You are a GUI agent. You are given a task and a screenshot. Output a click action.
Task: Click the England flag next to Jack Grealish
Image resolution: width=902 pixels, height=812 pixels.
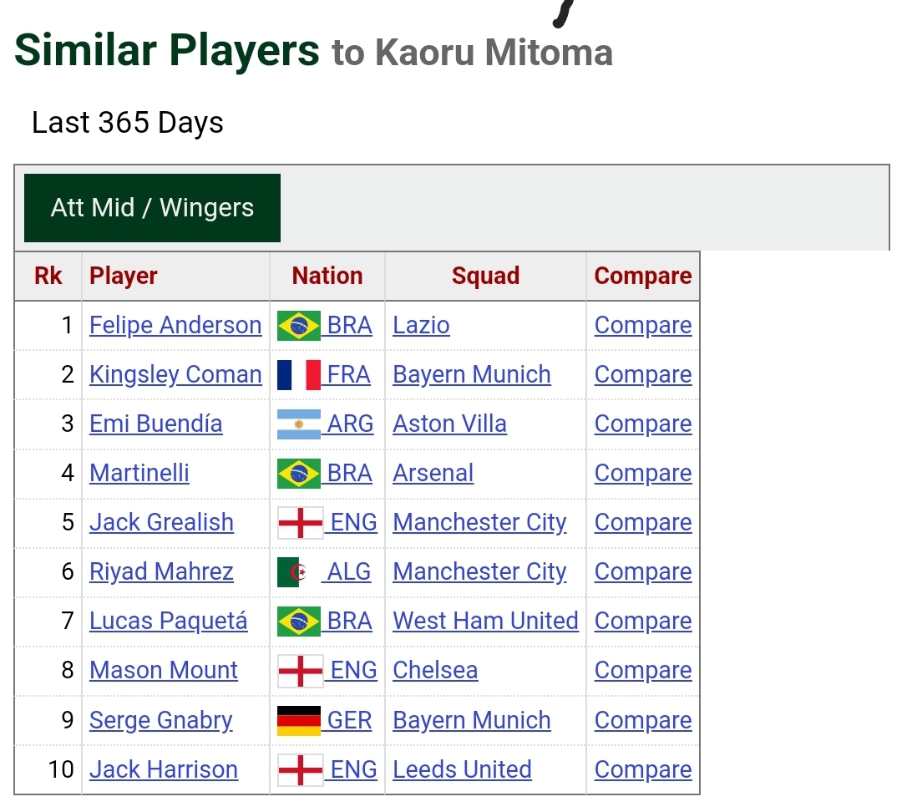pyautogui.click(x=301, y=522)
